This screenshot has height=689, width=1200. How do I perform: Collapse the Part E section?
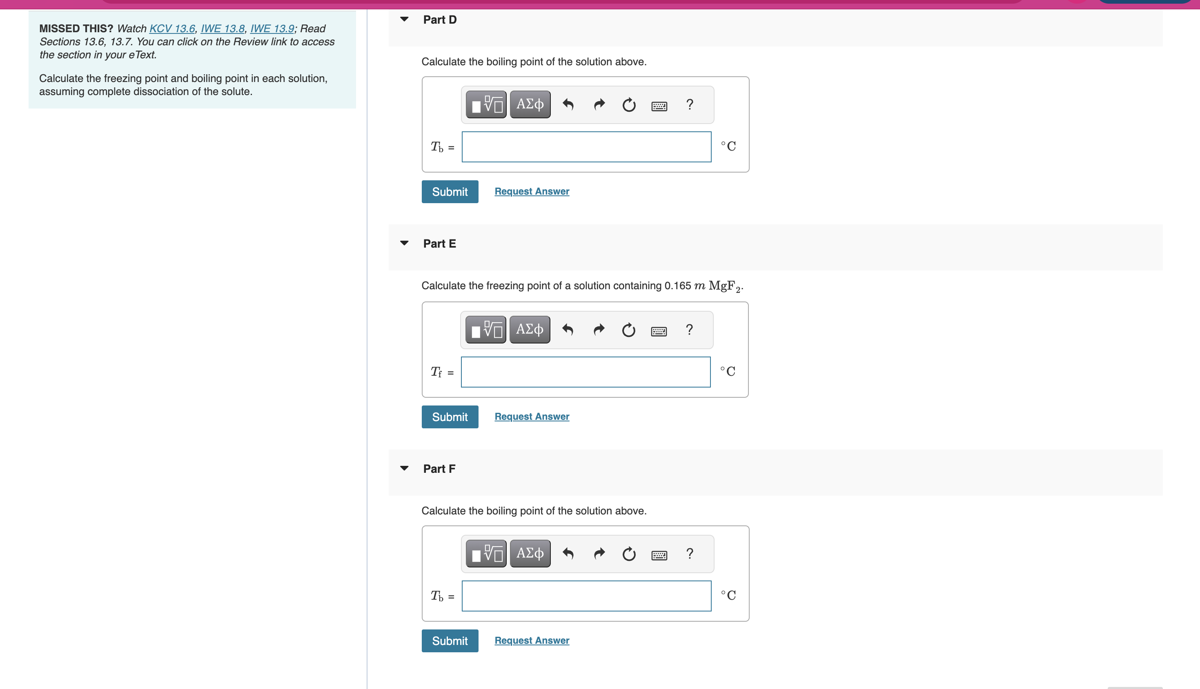click(x=404, y=243)
